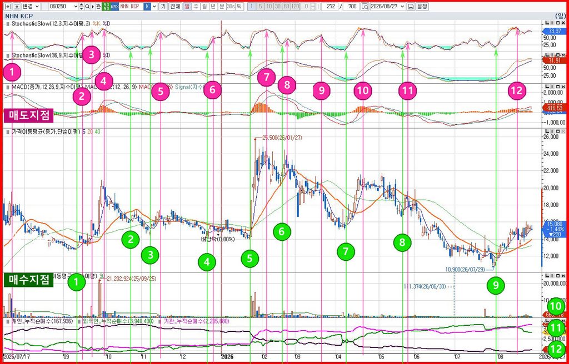Click the stepper arrows beside stock code dropdown
569x364 pixels.
82,7
